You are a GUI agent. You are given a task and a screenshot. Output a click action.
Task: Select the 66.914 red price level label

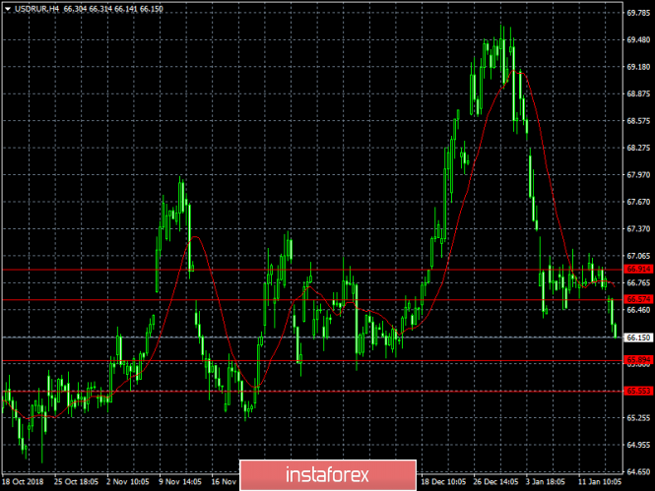[x=638, y=269]
